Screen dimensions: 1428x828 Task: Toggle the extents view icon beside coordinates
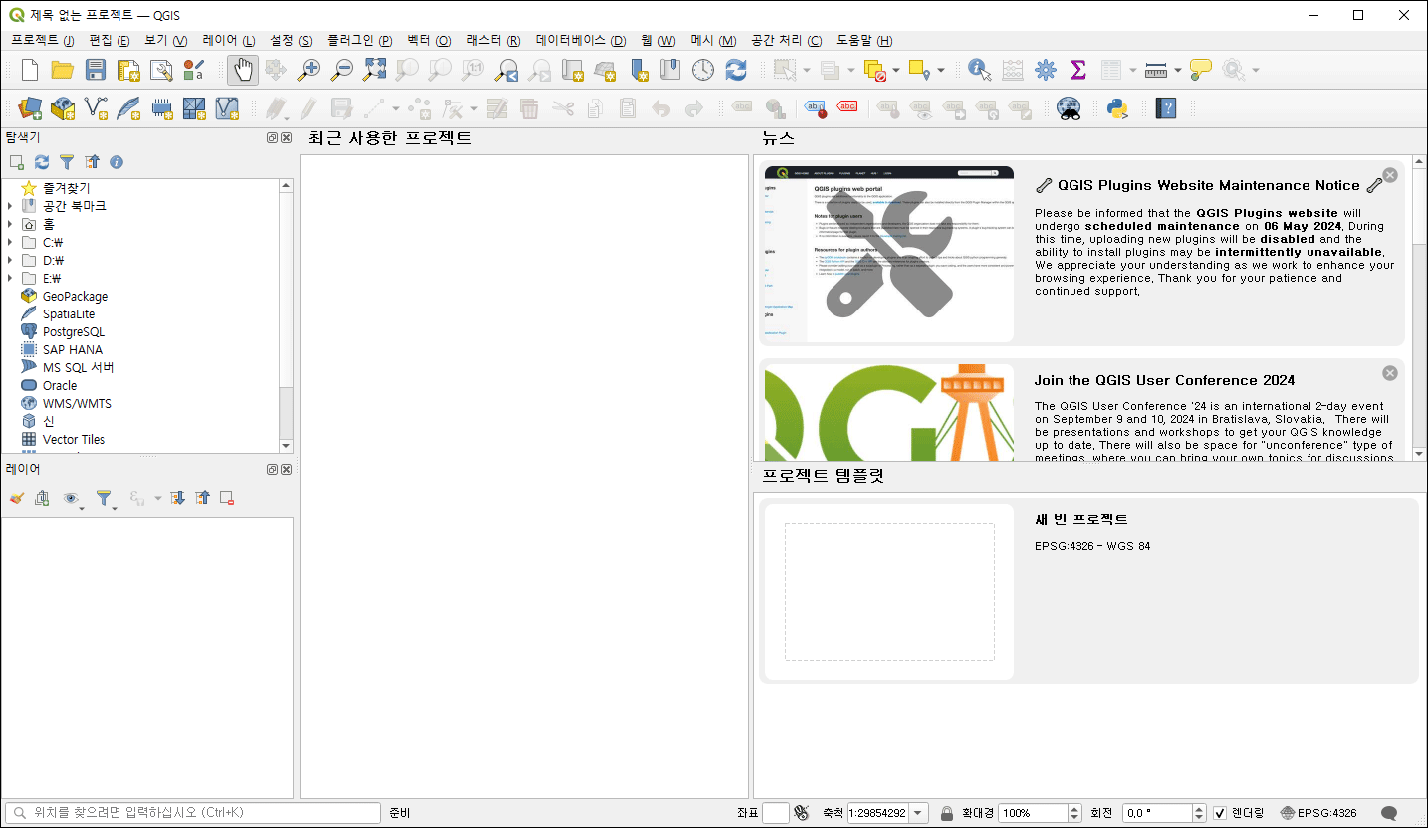pos(802,813)
